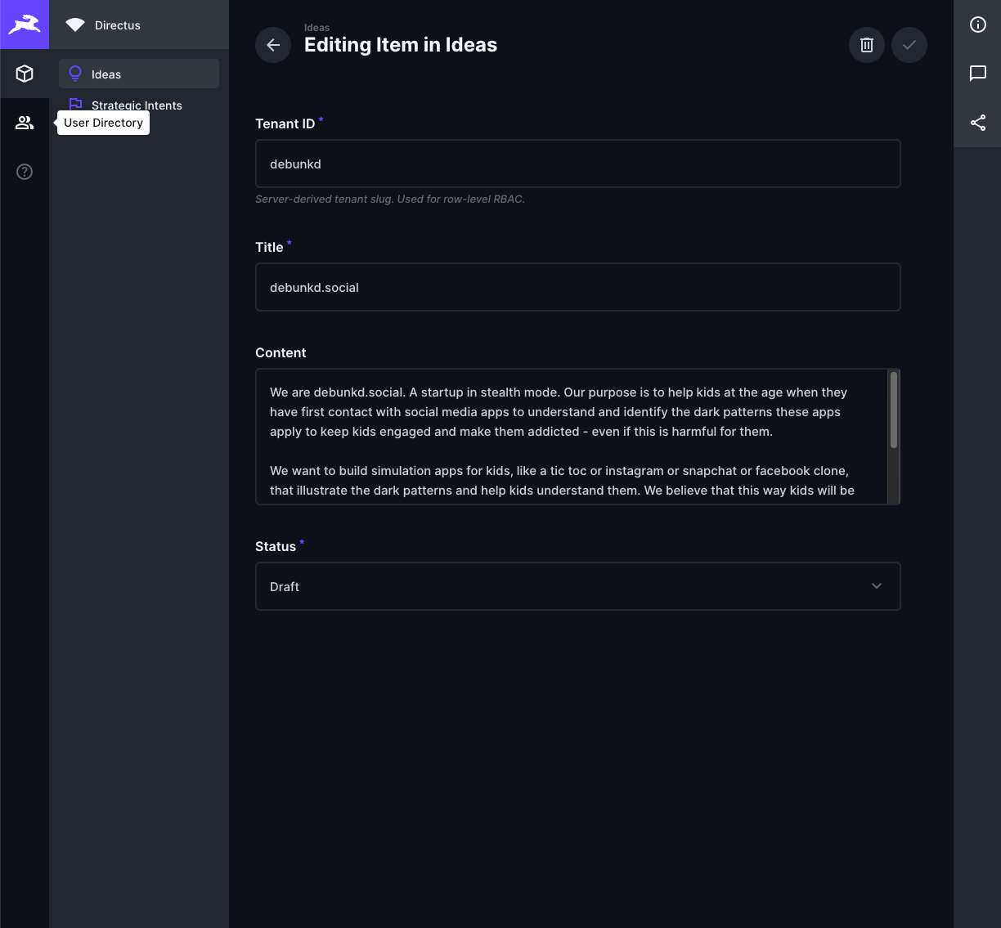
Task: Click the back arrow button
Action: point(273,45)
